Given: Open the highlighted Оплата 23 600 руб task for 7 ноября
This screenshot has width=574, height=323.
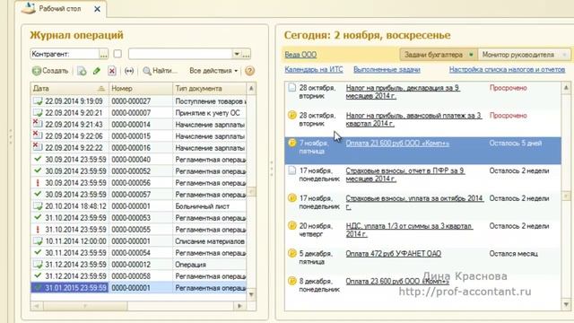Looking at the screenshot, I should (x=397, y=144).
